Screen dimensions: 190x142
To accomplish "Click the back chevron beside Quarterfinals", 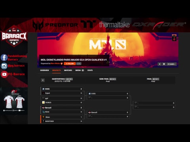I will (x=43, y=80).
